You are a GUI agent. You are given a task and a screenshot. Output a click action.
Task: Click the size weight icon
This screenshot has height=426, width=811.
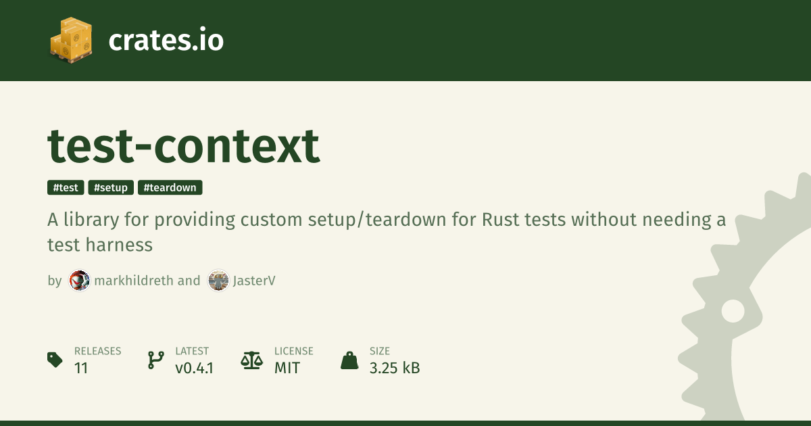tap(349, 360)
